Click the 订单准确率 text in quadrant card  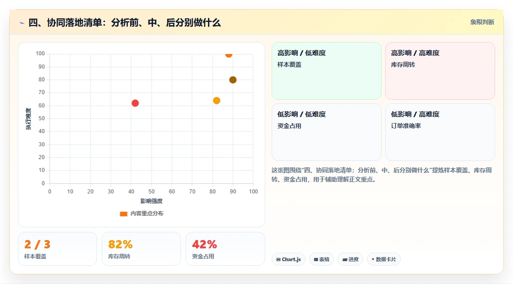click(406, 126)
